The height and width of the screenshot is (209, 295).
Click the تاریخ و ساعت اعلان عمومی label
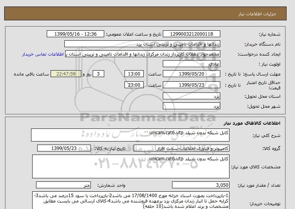134,34
